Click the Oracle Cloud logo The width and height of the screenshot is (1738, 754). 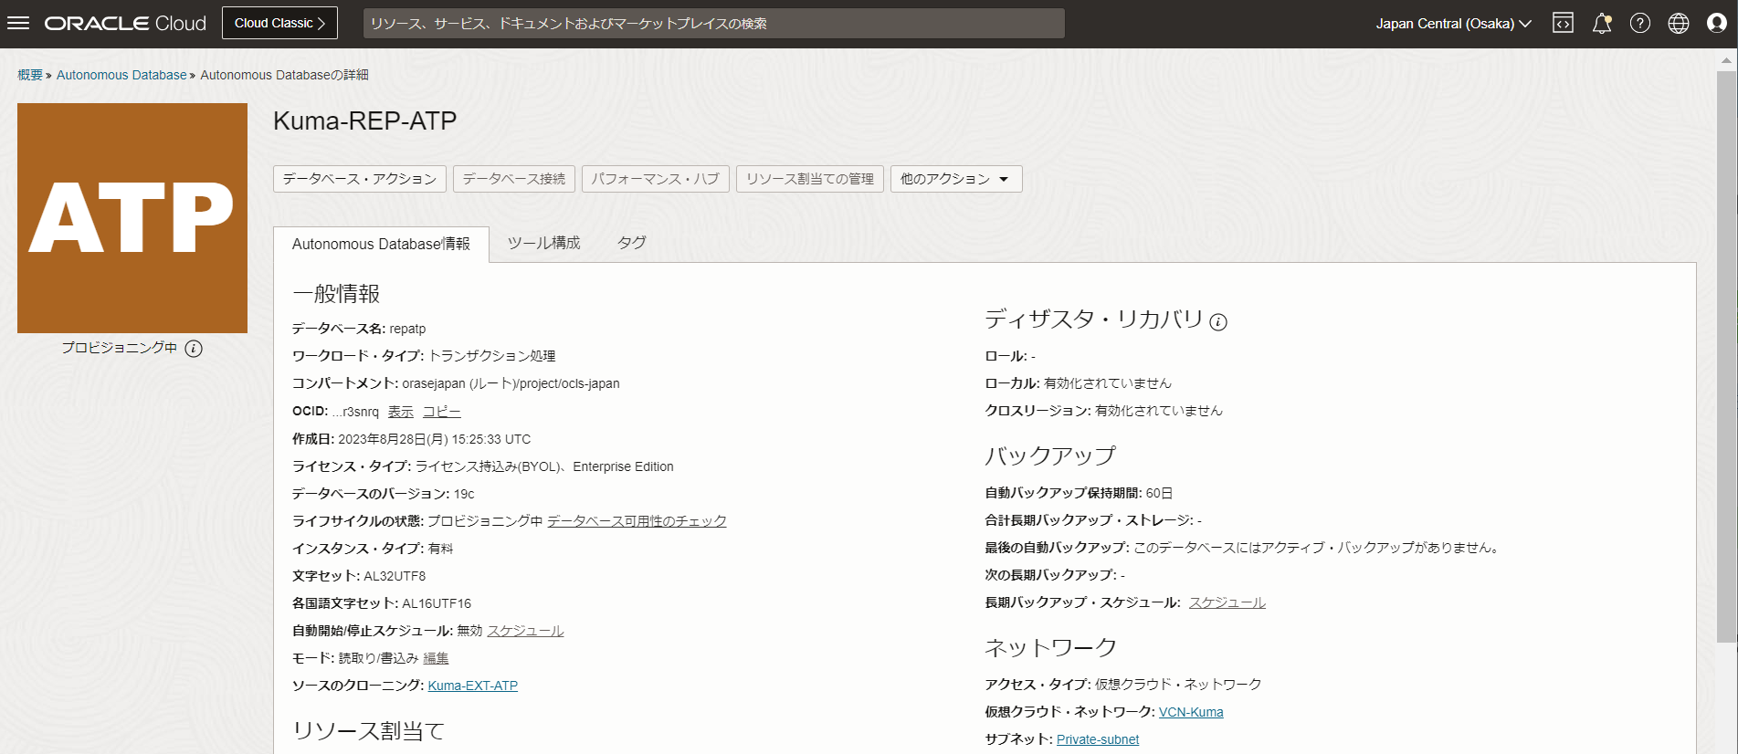[x=126, y=24]
